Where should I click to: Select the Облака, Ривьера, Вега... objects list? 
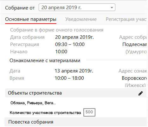point(33,103)
